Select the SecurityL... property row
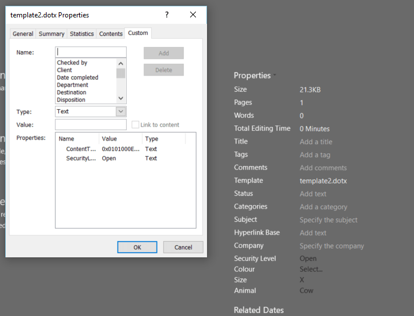This screenshot has width=414, height=316. tap(81, 158)
